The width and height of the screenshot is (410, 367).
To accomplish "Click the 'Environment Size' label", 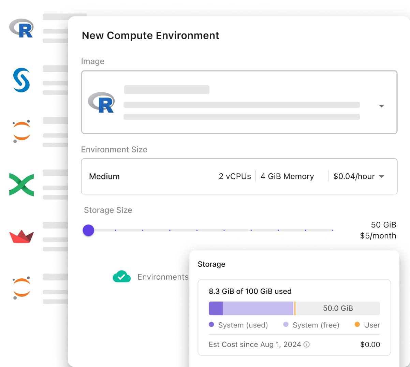I will tap(114, 149).
